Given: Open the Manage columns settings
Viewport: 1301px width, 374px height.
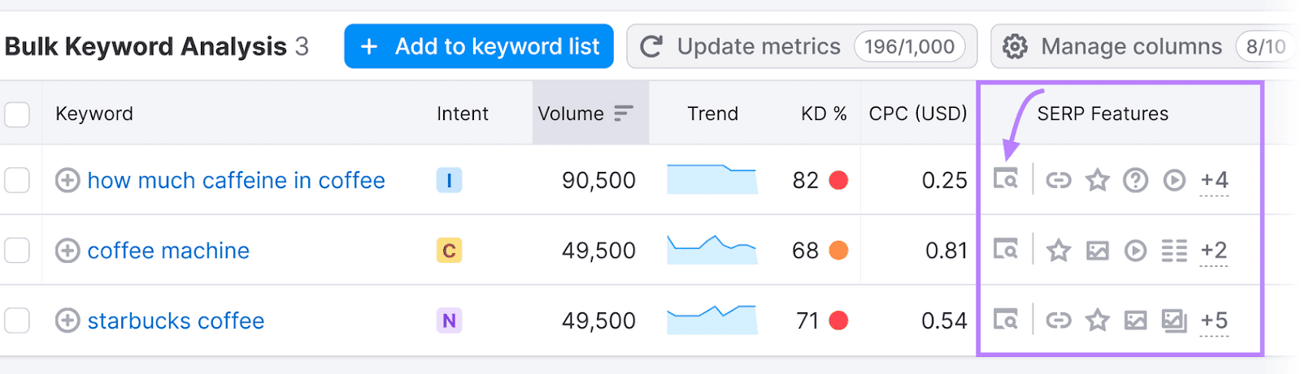Looking at the screenshot, I should click(1130, 46).
